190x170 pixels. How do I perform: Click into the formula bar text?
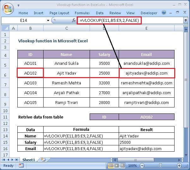(x=109, y=21)
